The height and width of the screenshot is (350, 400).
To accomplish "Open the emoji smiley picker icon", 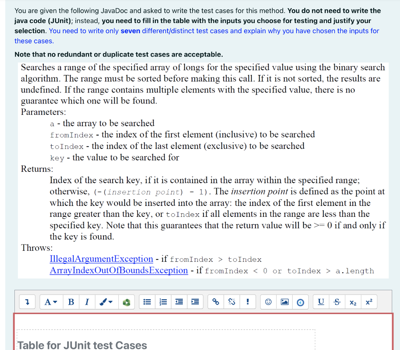I will pyautogui.click(x=268, y=302).
